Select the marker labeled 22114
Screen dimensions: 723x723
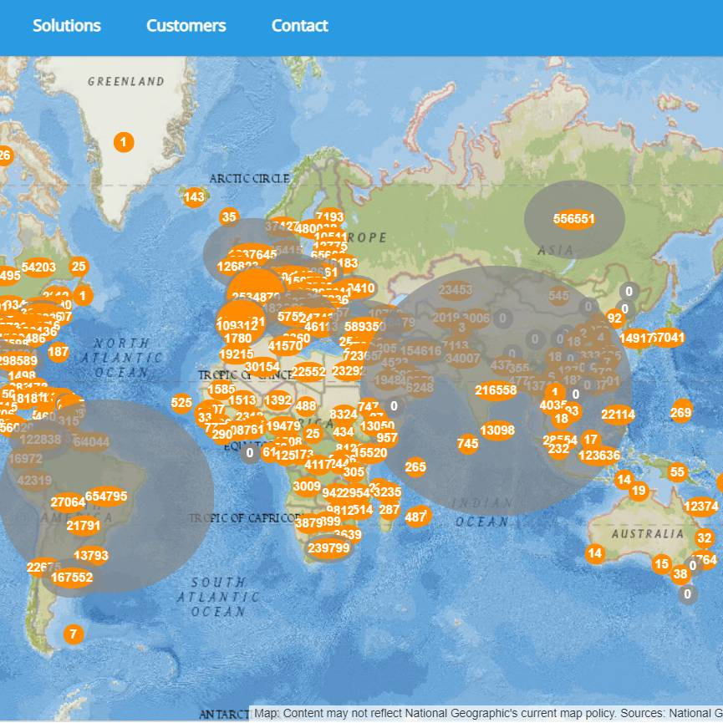(x=619, y=415)
